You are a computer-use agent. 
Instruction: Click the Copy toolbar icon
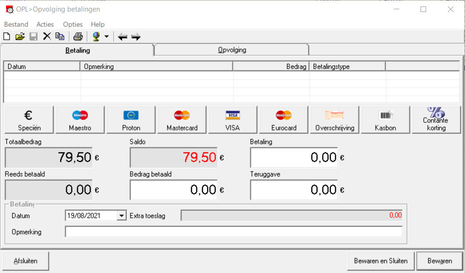click(x=60, y=37)
